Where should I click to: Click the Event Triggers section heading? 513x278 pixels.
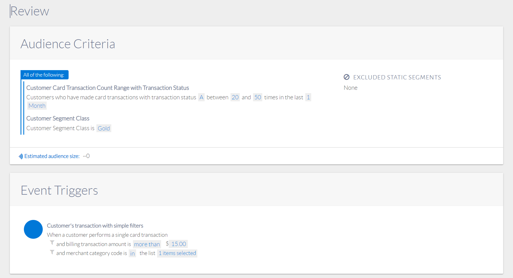59,190
